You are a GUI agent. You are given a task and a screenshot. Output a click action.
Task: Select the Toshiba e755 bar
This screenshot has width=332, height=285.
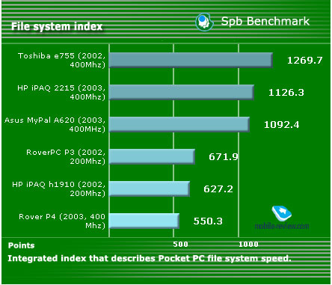pos(191,60)
